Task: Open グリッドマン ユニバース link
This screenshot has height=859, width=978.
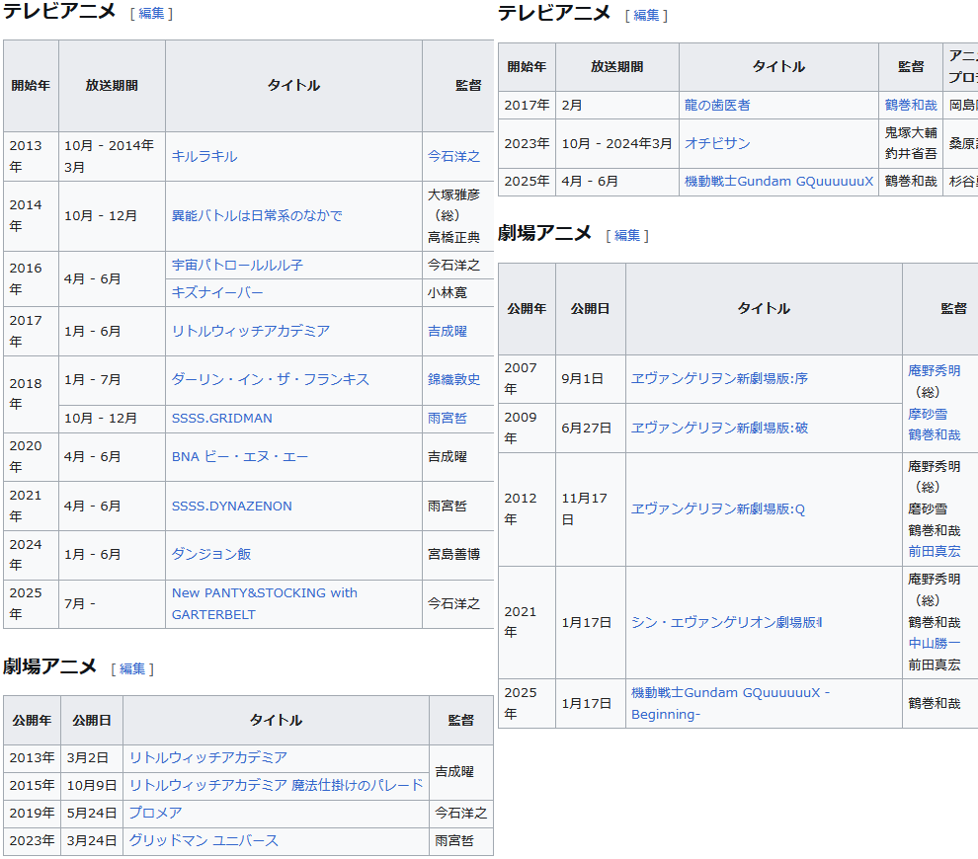Action: coord(204,840)
